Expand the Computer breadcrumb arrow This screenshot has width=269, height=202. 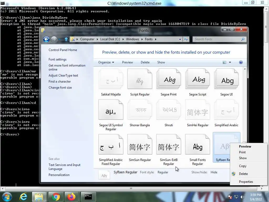97,39
